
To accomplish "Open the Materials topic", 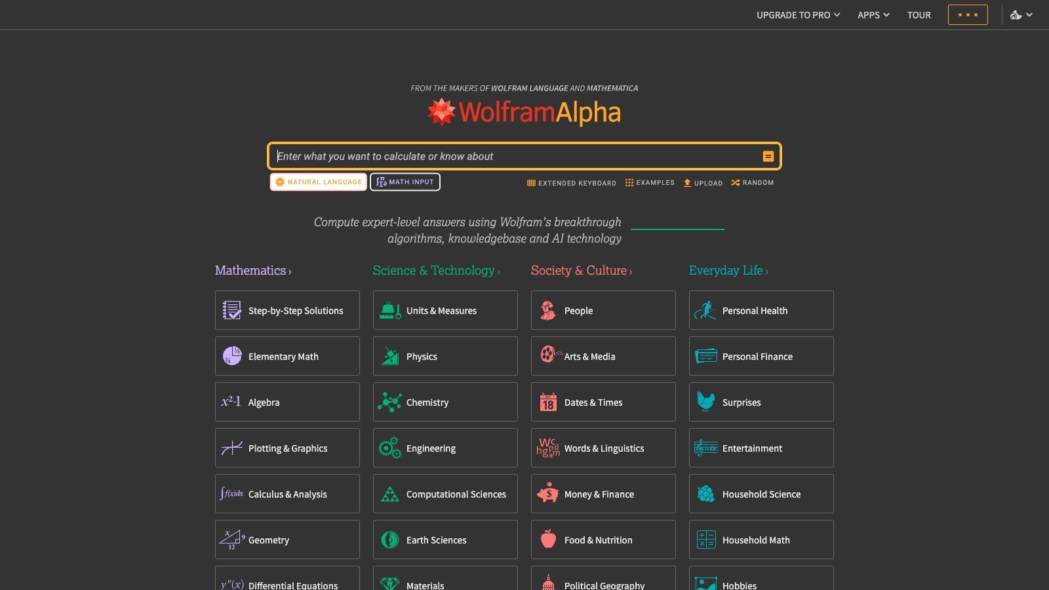I will click(x=445, y=578).
